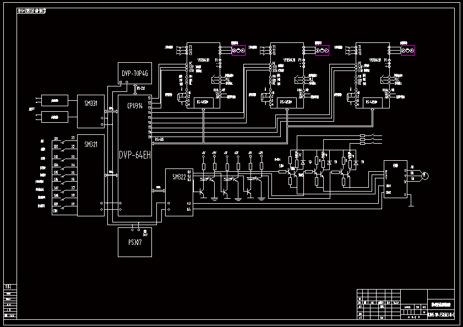This screenshot has width=463, height=327.
Task: Pick the magenta motor symbol on the leftmost inverter
Action: (238, 51)
